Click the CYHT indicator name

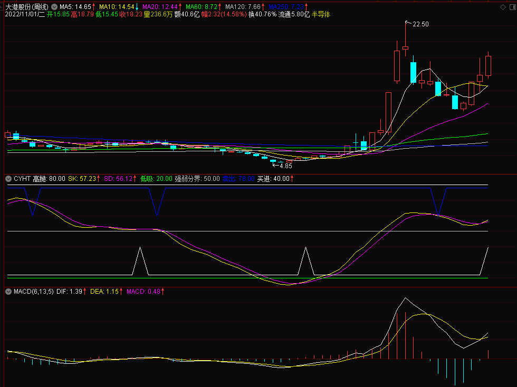[x=22, y=179]
